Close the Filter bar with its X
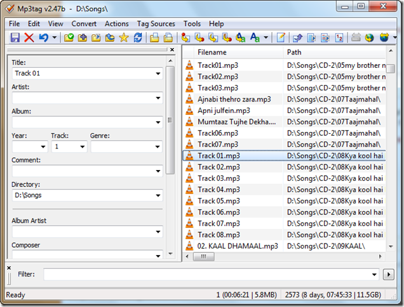The width and height of the screenshot is (404, 307). click(9, 268)
